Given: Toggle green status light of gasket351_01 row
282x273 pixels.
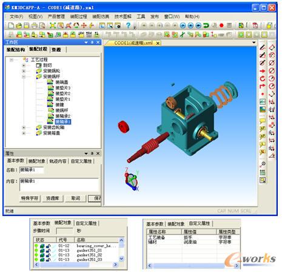Looking at the screenshot, I should pyautogui.click(x=36, y=251).
